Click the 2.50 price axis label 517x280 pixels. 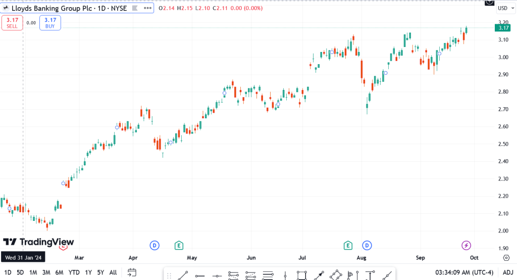tap(503, 144)
